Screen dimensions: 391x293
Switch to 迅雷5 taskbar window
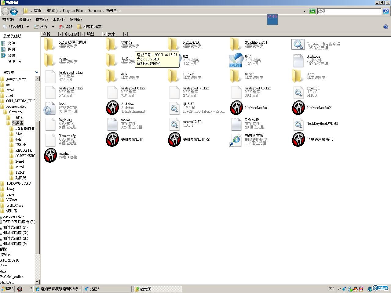point(107,289)
